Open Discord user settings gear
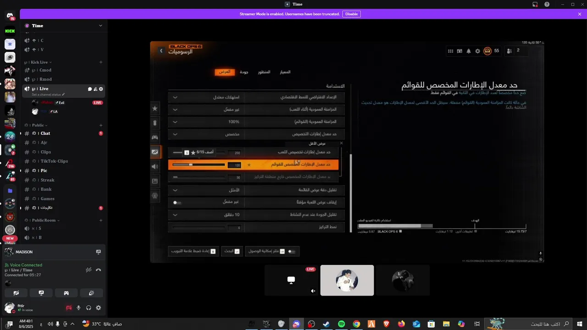 tap(98, 308)
